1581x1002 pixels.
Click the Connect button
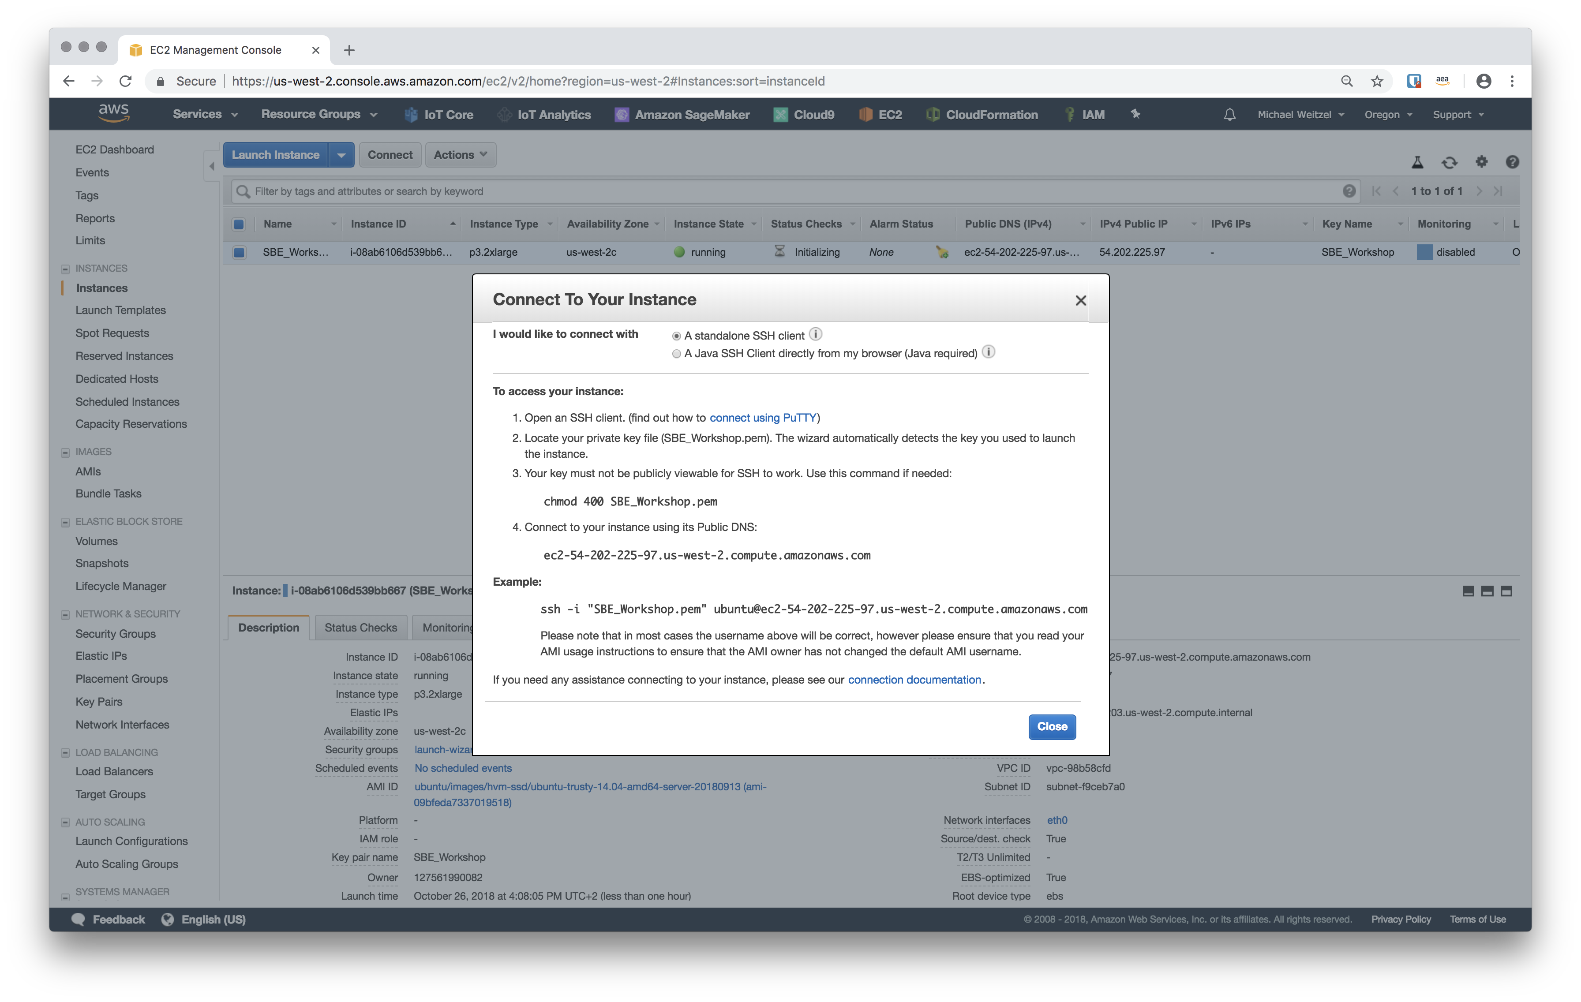pos(390,155)
